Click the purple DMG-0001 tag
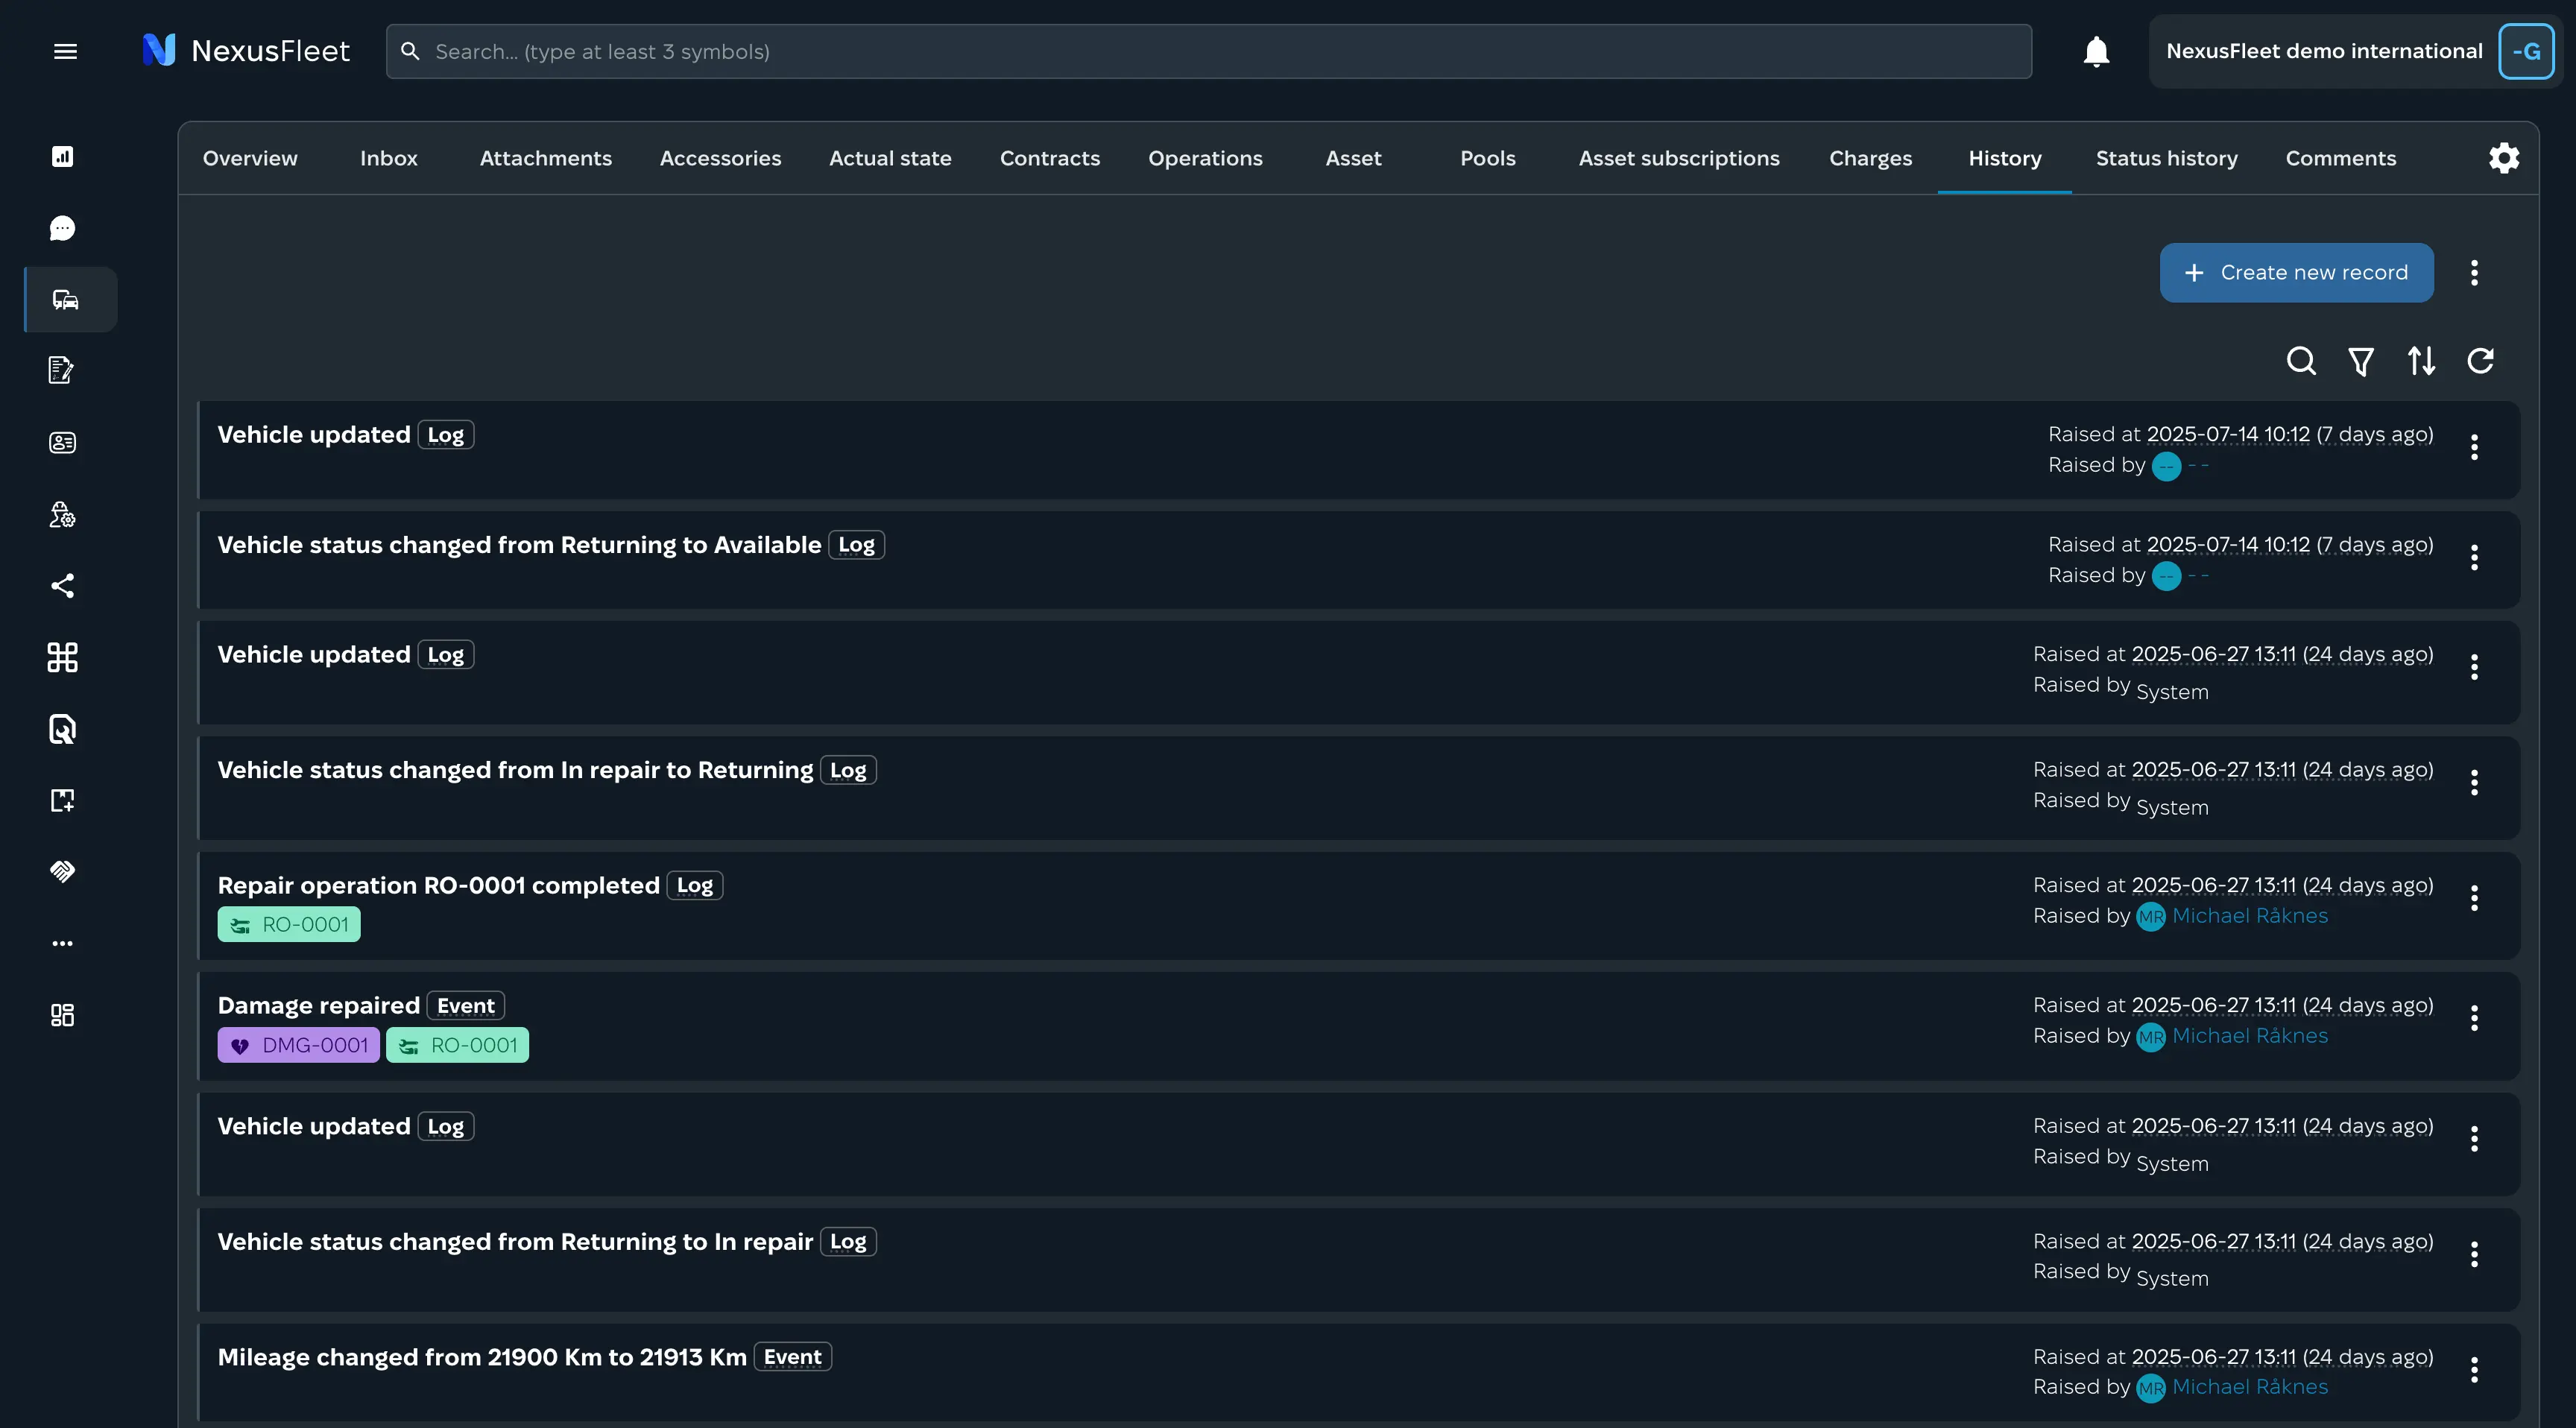 pyautogui.click(x=299, y=1045)
